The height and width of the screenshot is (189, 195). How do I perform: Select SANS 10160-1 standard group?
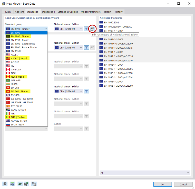[26, 110]
